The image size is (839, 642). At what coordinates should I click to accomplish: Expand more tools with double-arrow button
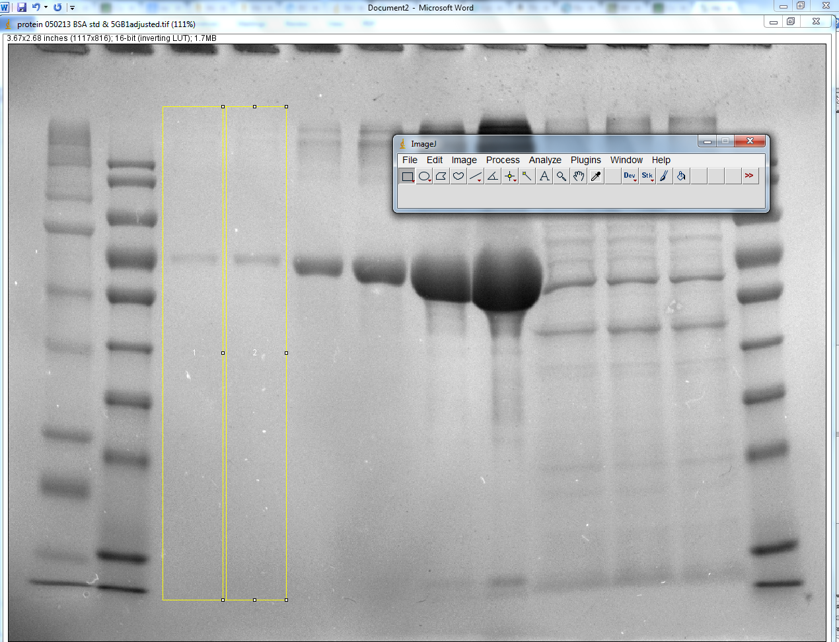[749, 176]
